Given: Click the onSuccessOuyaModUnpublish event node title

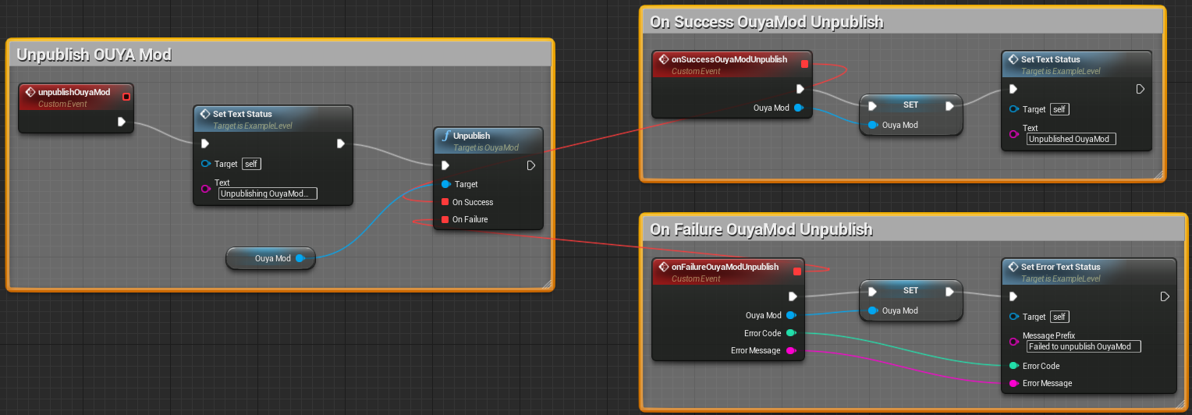Looking at the screenshot, I should (729, 59).
